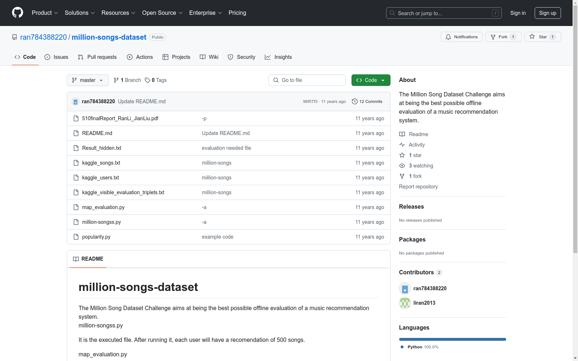
Task: Open the Projects tab
Action: click(x=176, y=57)
